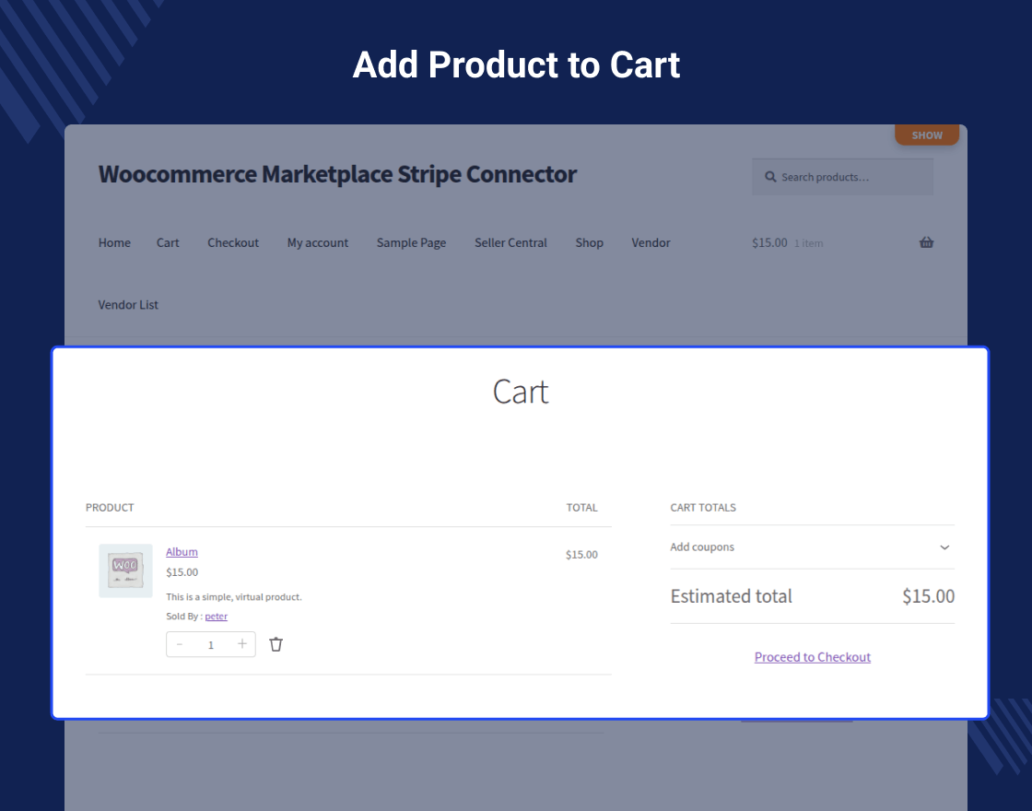1032x811 pixels.
Task: Click the Album product thumbnail
Action: click(125, 570)
